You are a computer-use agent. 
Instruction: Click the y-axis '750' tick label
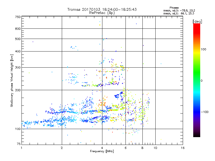tap(18, 17)
